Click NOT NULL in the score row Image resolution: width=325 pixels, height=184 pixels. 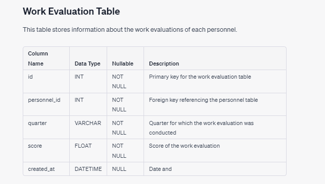click(x=125, y=151)
